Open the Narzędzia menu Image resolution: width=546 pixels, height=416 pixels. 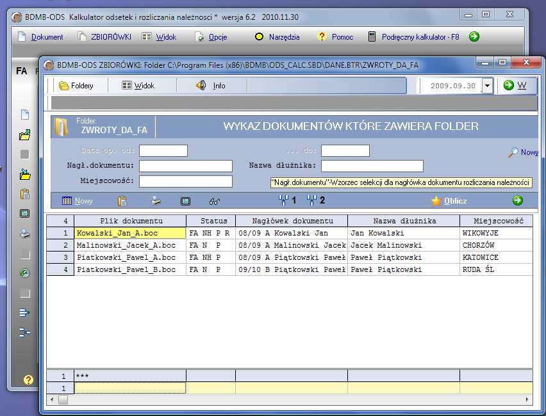(277, 37)
